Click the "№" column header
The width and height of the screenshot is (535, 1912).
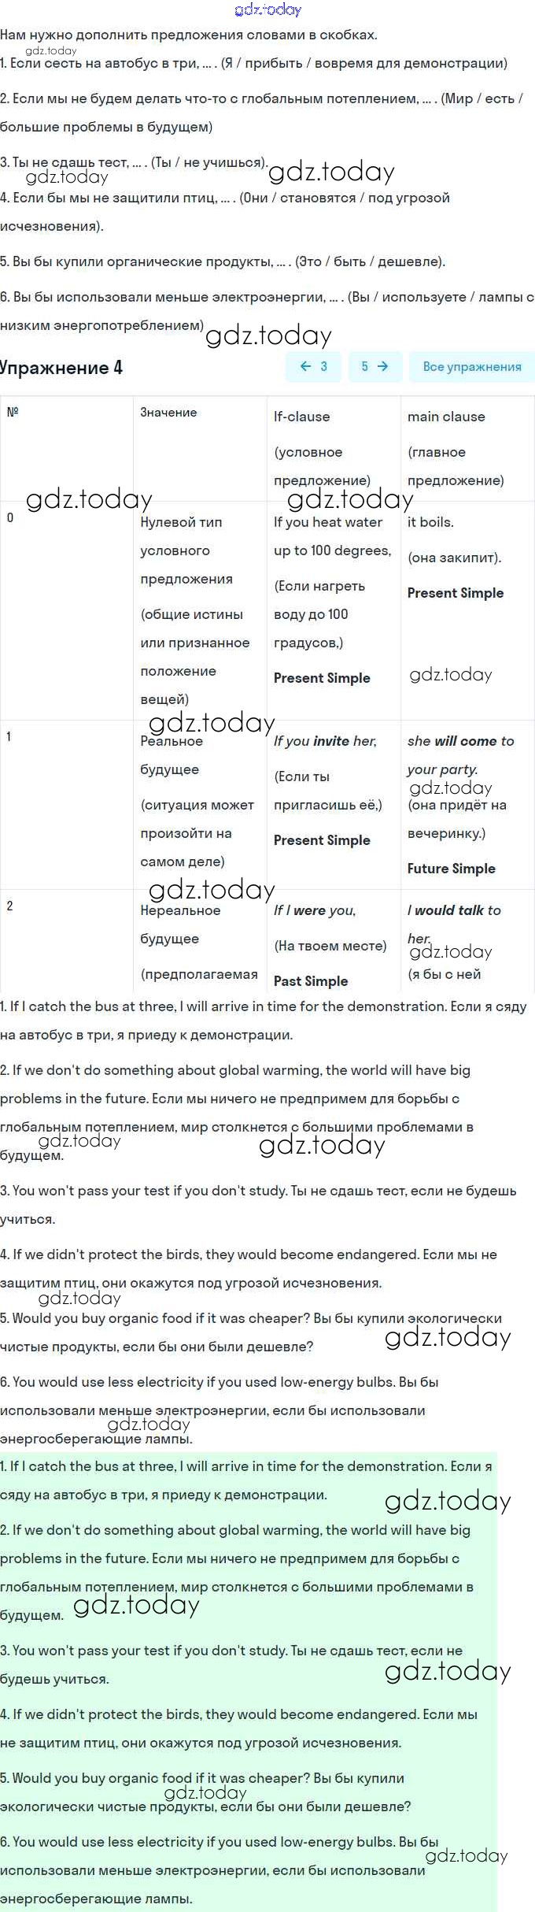click(13, 413)
